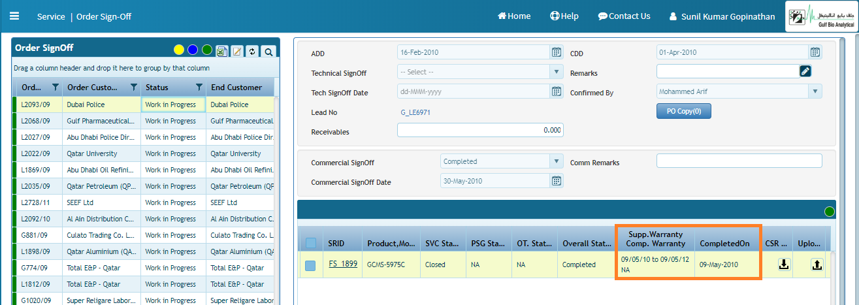Click the Remarks text field
Viewport: 859px width, 305px height.
coord(728,71)
